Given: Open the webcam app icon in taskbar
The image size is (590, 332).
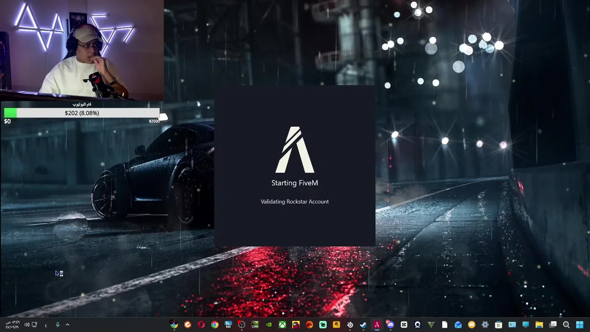Looking at the screenshot, I should (418, 325).
